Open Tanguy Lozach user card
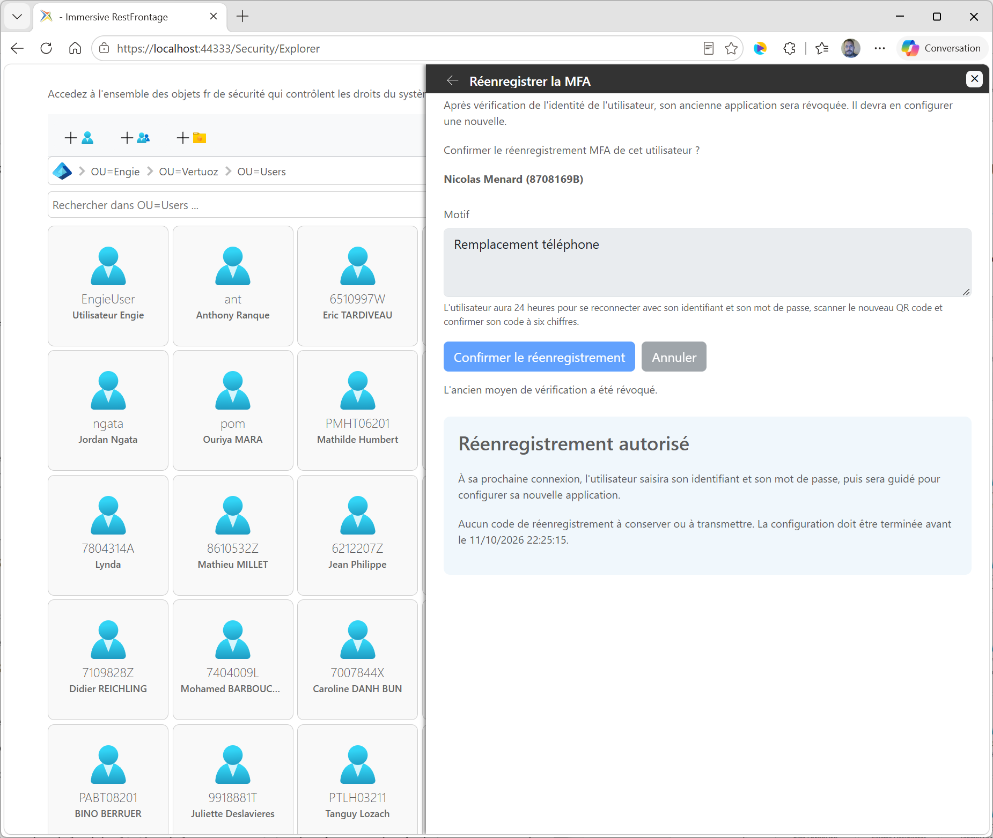Screen dimensions: 993x838 click(357, 780)
